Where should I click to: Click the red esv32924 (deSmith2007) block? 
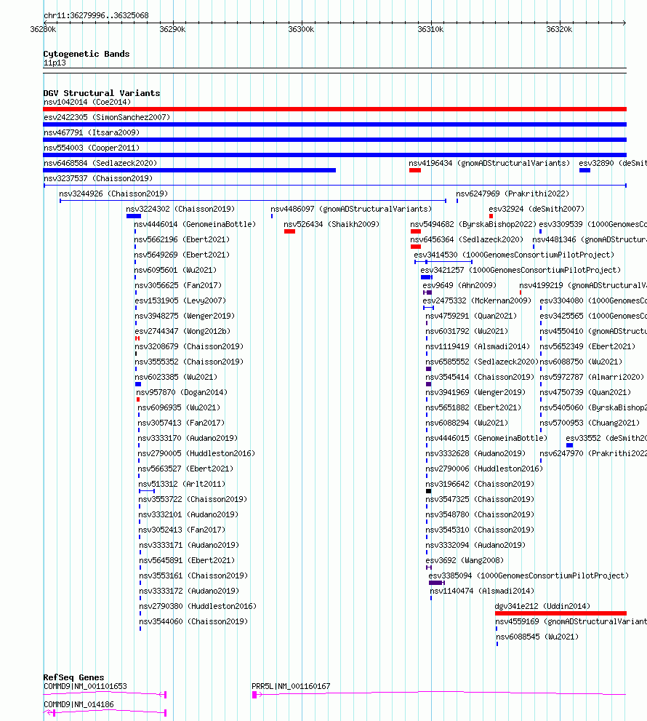point(491,216)
